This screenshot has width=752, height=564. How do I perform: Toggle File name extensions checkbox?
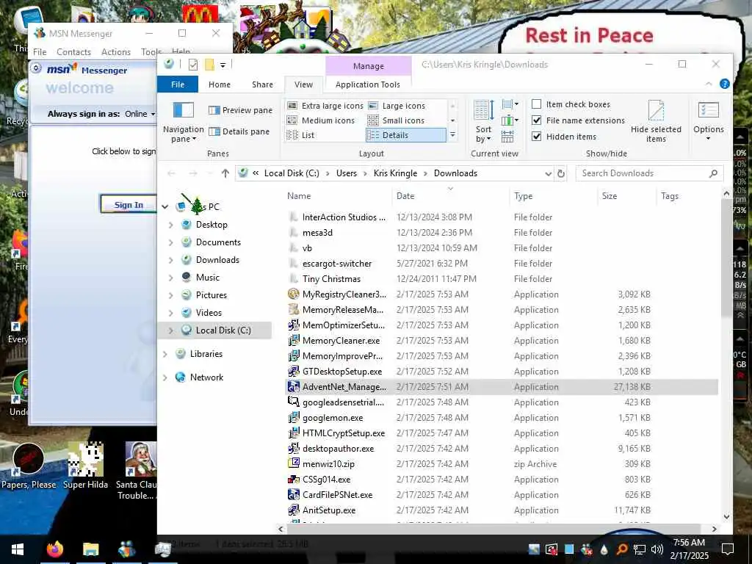click(537, 120)
